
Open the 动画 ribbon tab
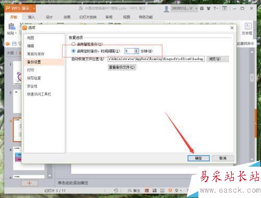tap(67, 17)
